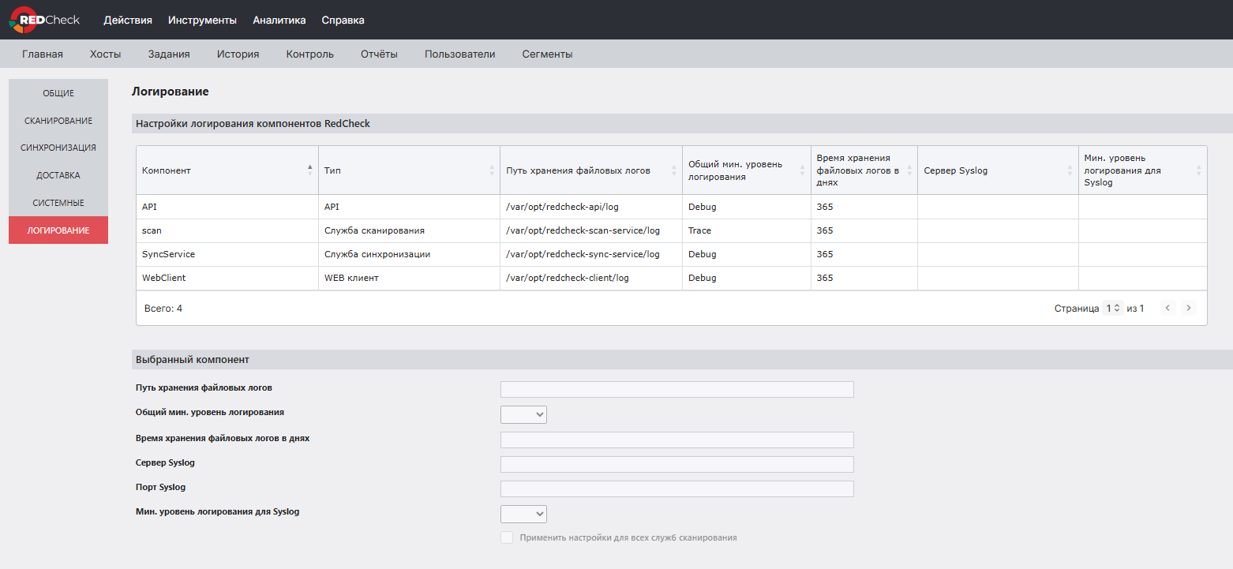The image size is (1233, 569).
Task: Sort by Время хранения файловых логов arrows
Action: click(x=909, y=170)
